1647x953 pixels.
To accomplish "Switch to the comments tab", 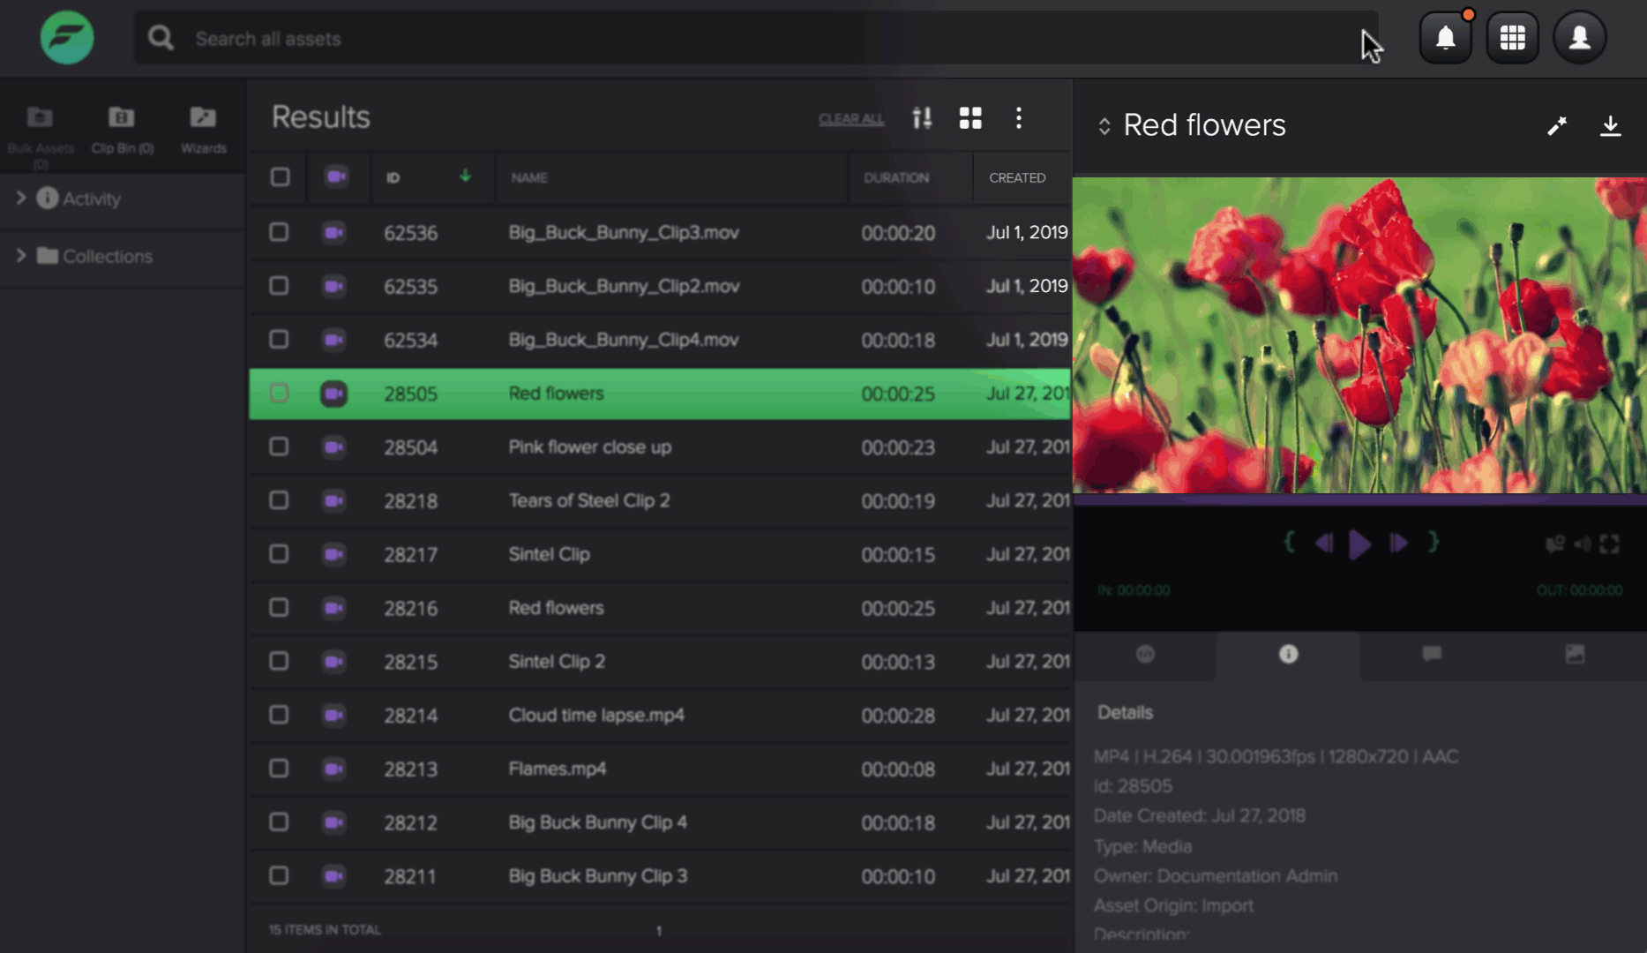I will [1431, 654].
